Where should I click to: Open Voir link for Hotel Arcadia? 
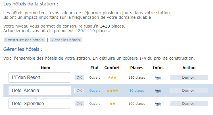158,91
